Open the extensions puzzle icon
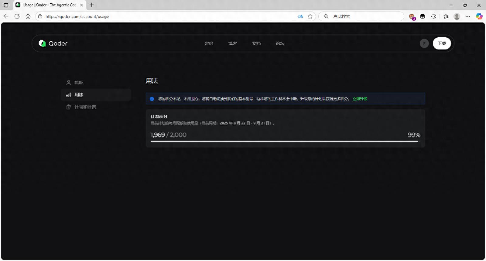This screenshot has height=261, width=486. pyautogui.click(x=433, y=16)
